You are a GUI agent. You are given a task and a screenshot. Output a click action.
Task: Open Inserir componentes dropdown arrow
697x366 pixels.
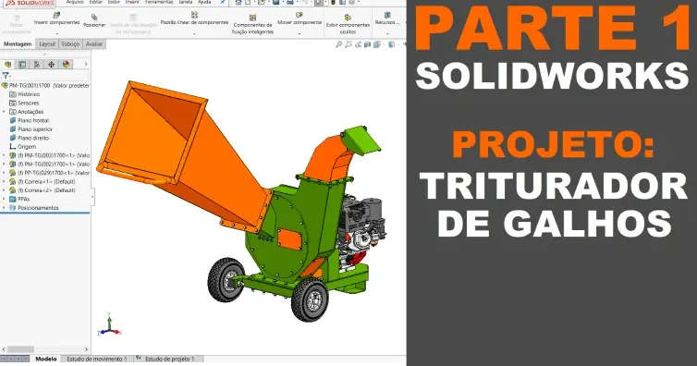point(57,33)
